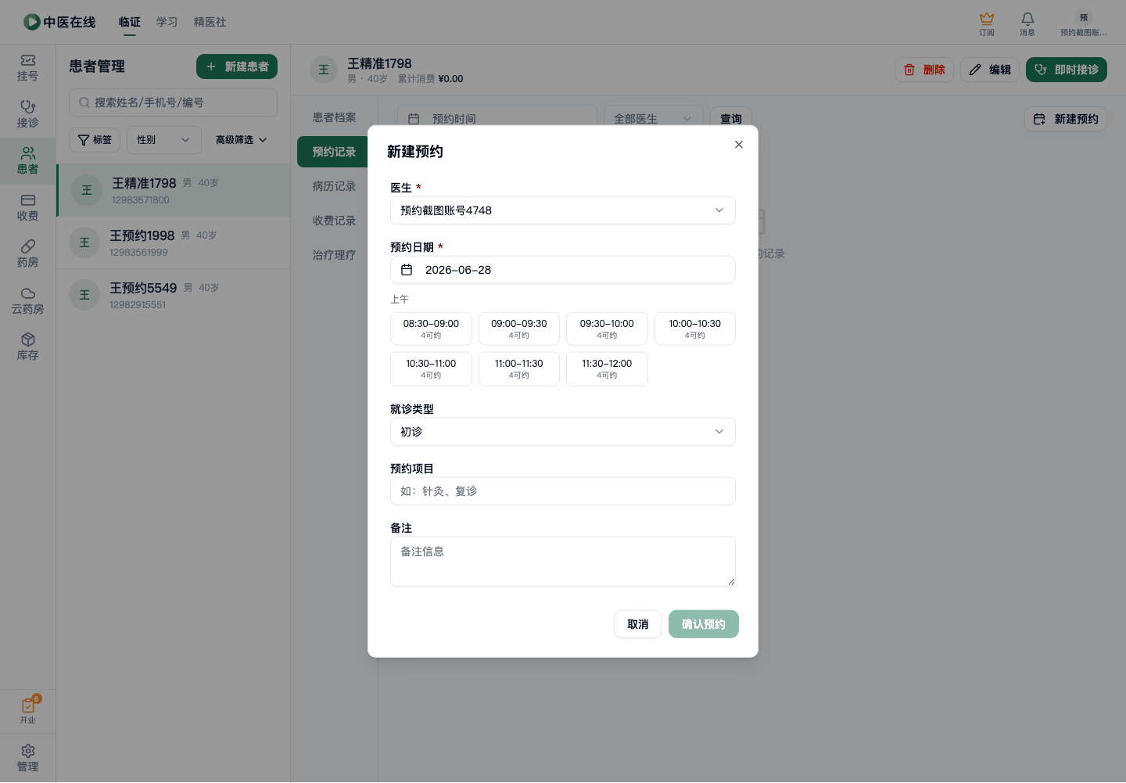The height and width of the screenshot is (783, 1126).
Task: Switch to the 临证 top tab
Action: [130, 22]
